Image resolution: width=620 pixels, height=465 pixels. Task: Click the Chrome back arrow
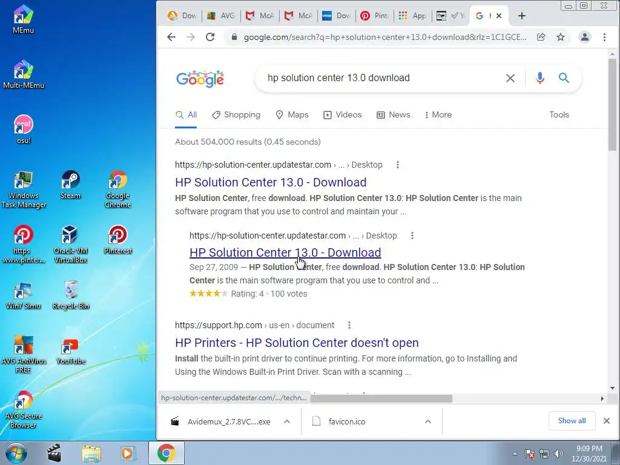point(171,37)
